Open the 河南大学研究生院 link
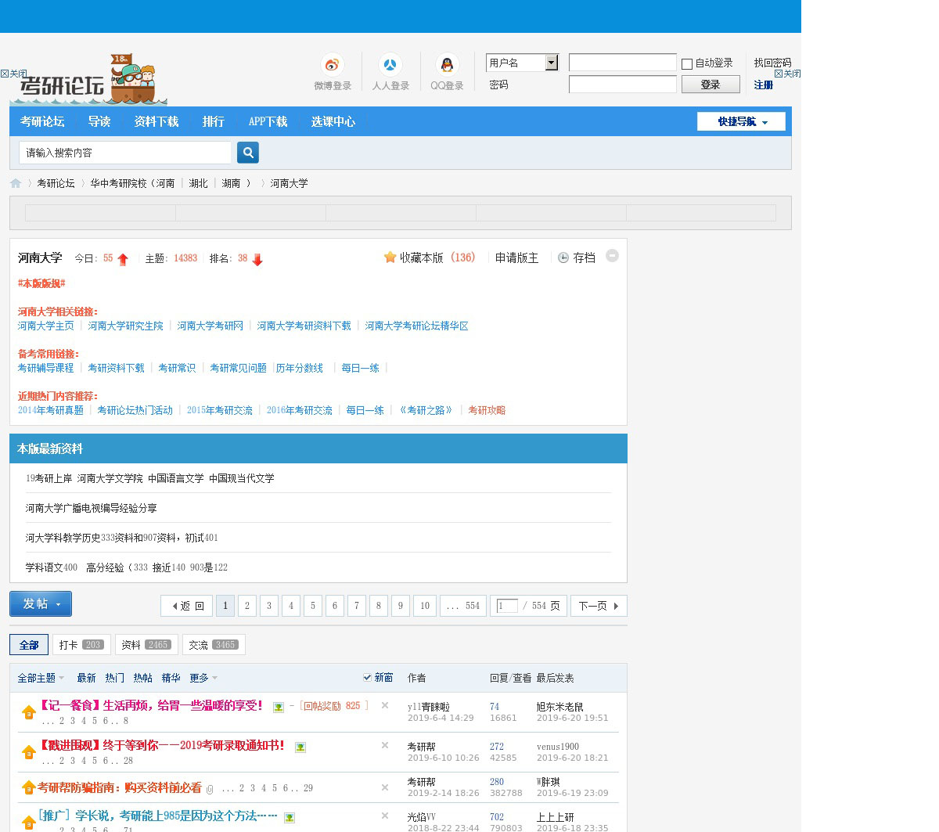This screenshot has width=939, height=832. [x=125, y=326]
